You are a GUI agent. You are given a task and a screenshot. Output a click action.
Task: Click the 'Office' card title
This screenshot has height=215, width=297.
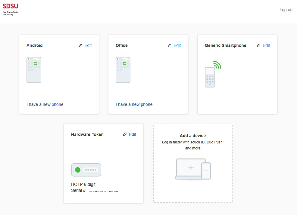[x=122, y=45]
